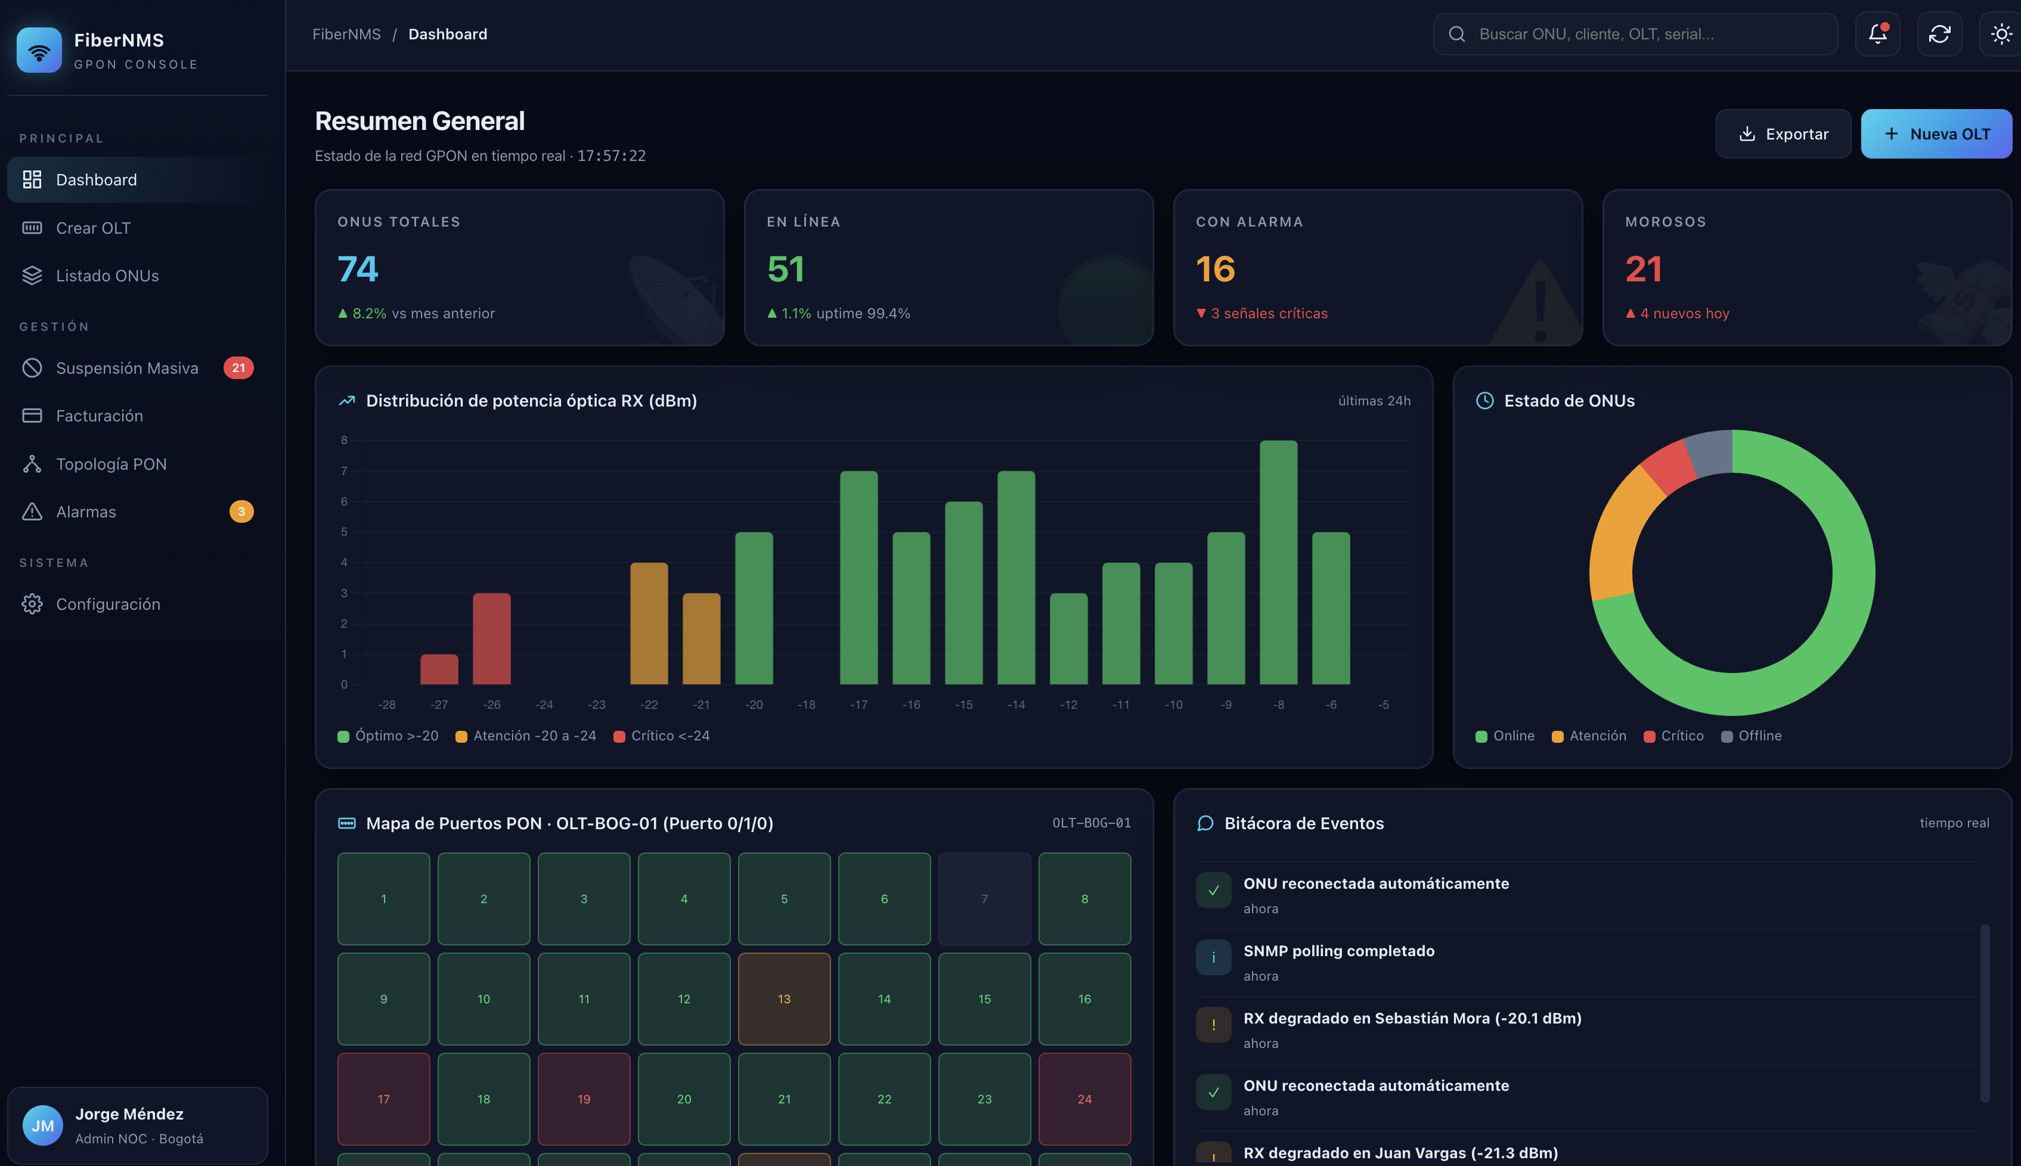The image size is (2021, 1166).
Task: Click the chat bubble icon beside Bitácora de Eventos
Action: 1205,823
